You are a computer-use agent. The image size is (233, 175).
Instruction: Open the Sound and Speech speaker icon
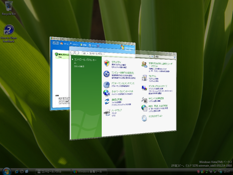coord(144,100)
